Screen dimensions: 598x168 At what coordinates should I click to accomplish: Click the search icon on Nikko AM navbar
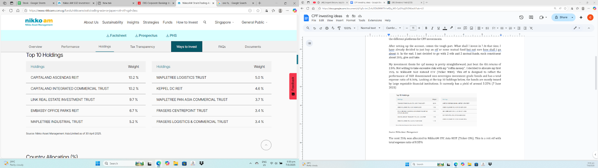[x=204, y=22]
